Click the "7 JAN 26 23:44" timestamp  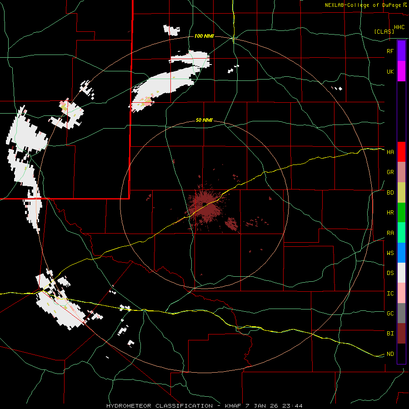click(274, 406)
